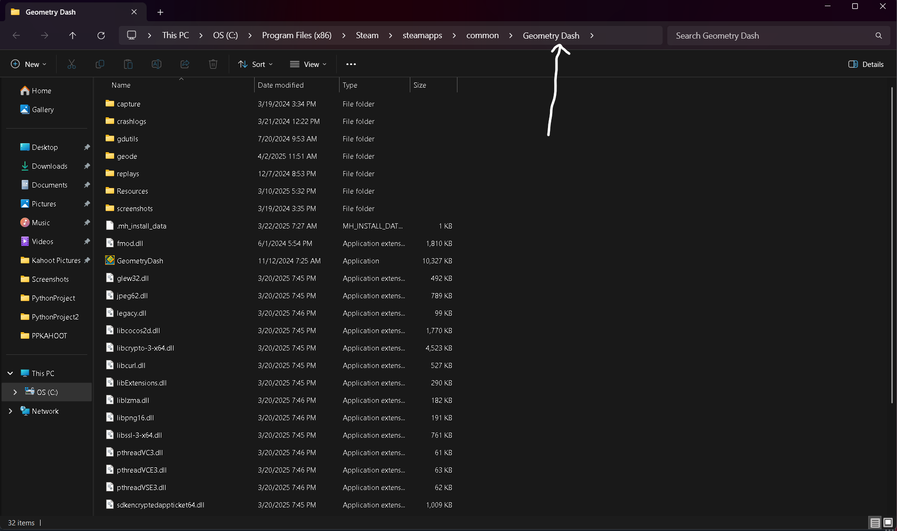Image resolution: width=897 pixels, height=531 pixels.
Task: Go forward with the right arrow
Action: pos(44,35)
